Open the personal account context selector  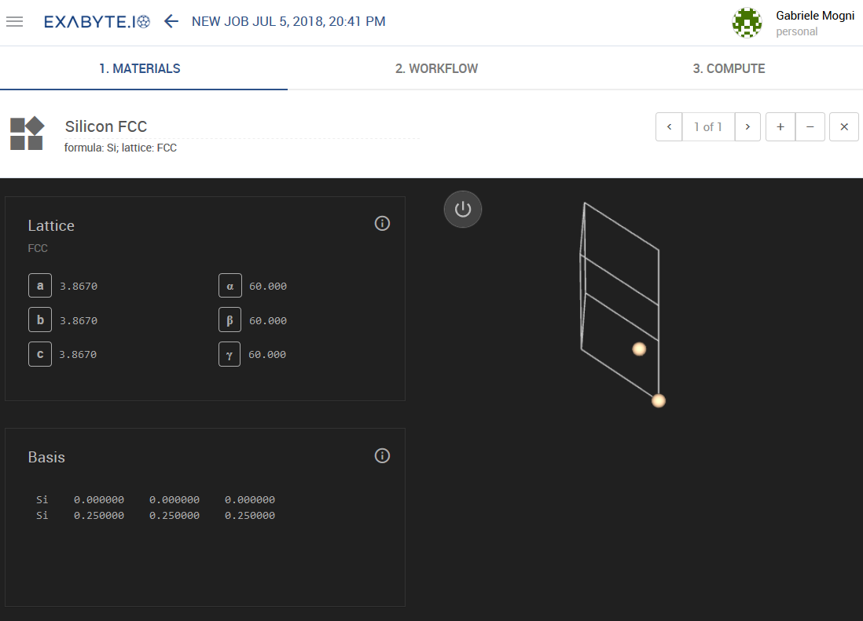pyautogui.click(x=796, y=31)
